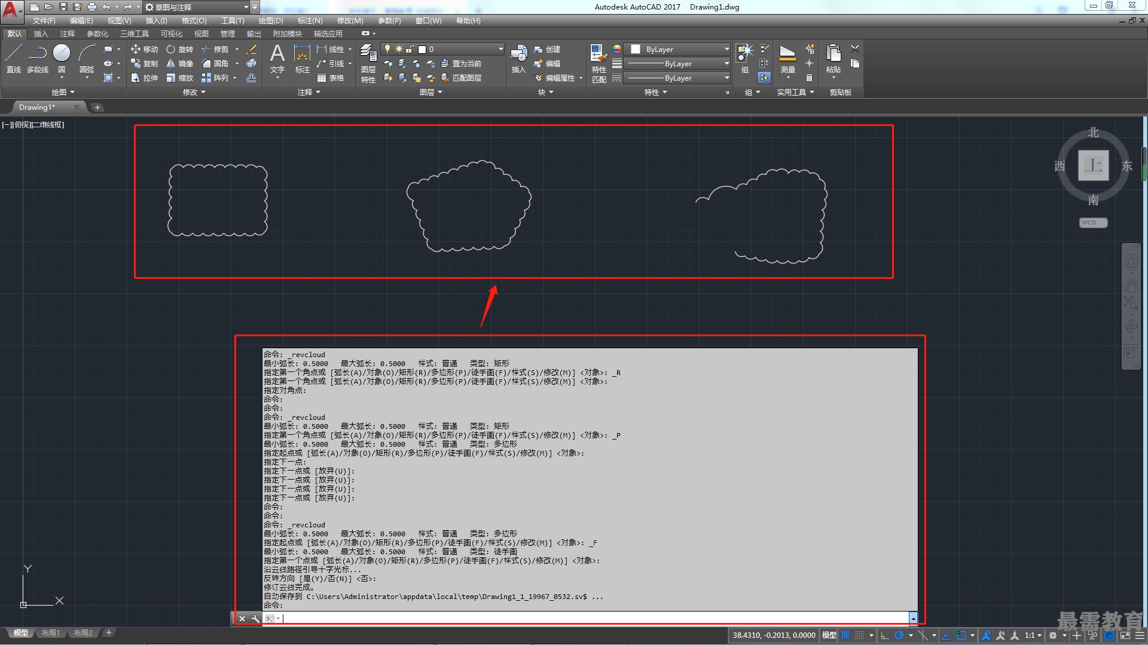
Task: Open the Modify (修改) menu in menu bar
Action: tap(350, 20)
